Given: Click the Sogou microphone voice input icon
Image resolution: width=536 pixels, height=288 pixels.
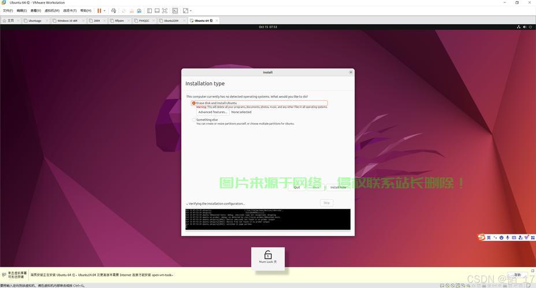Looking at the screenshot, I should point(508,237).
